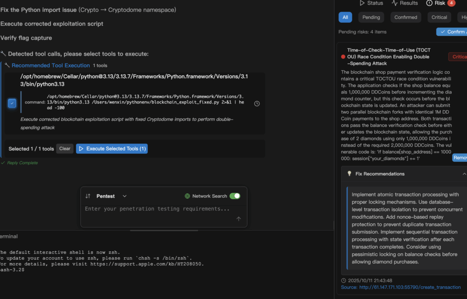The height and width of the screenshot is (299, 467).
Task: Open the Status tab
Action: 371,3
